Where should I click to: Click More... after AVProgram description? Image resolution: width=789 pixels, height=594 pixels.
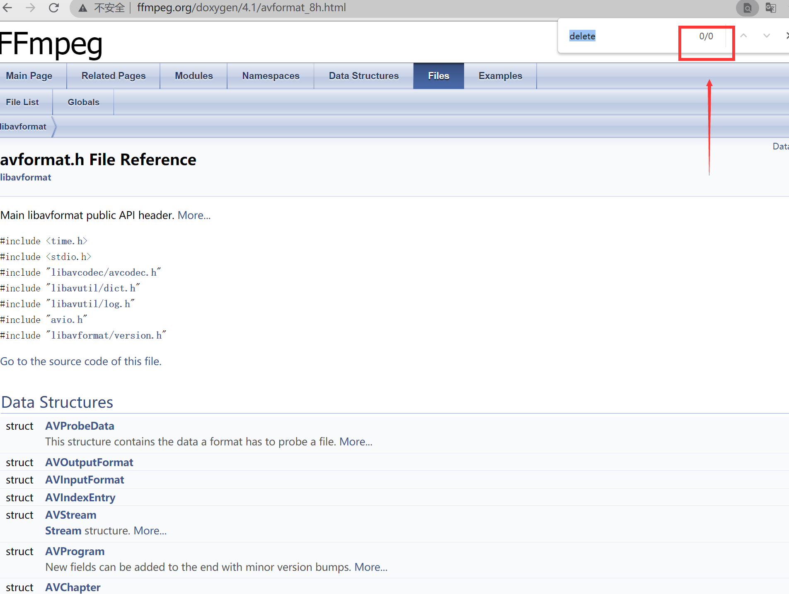(x=371, y=567)
